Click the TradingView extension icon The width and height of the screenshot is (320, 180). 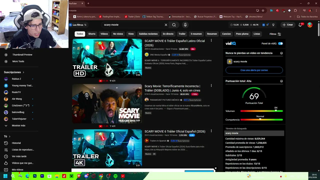point(271,10)
